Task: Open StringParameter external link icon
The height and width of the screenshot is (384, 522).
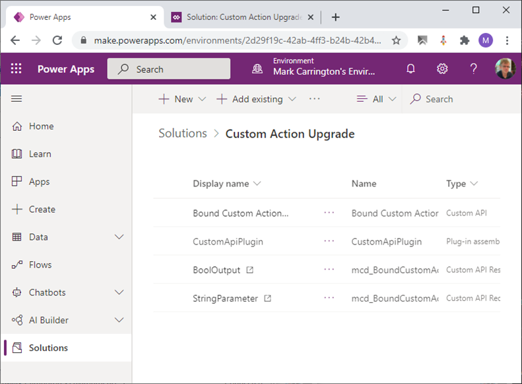Action: pos(267,298)
